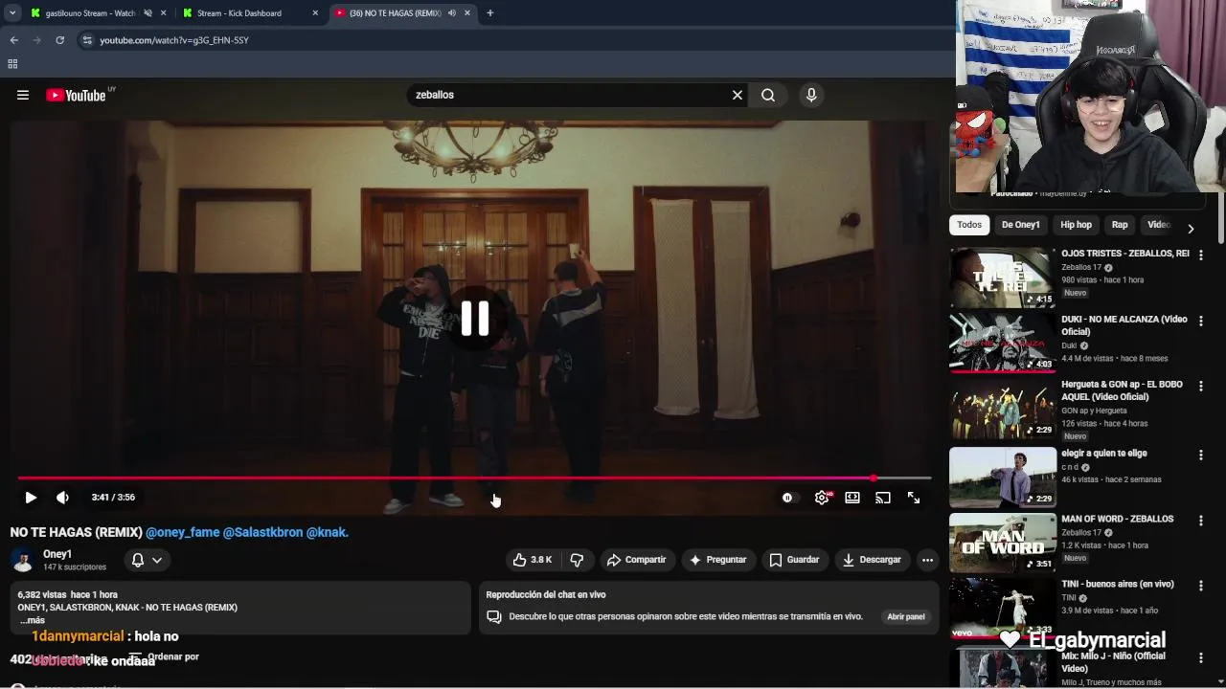Open DUKI - NO ME ALCANZA thumbnail
Viewport: 1226px width, 689px height.
(x=1002, y=343)
